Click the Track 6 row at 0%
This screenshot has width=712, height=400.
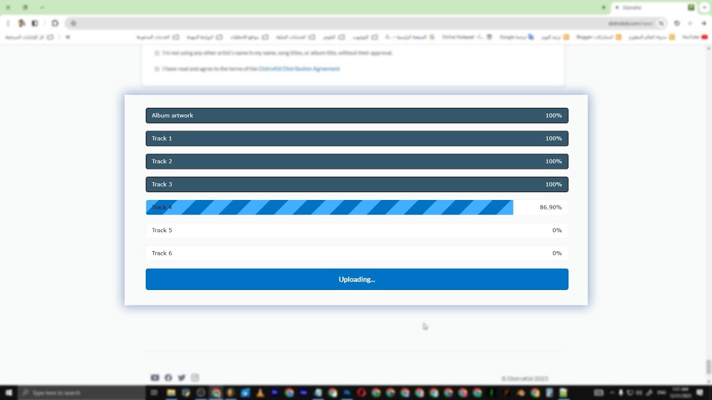click(357, 253)
